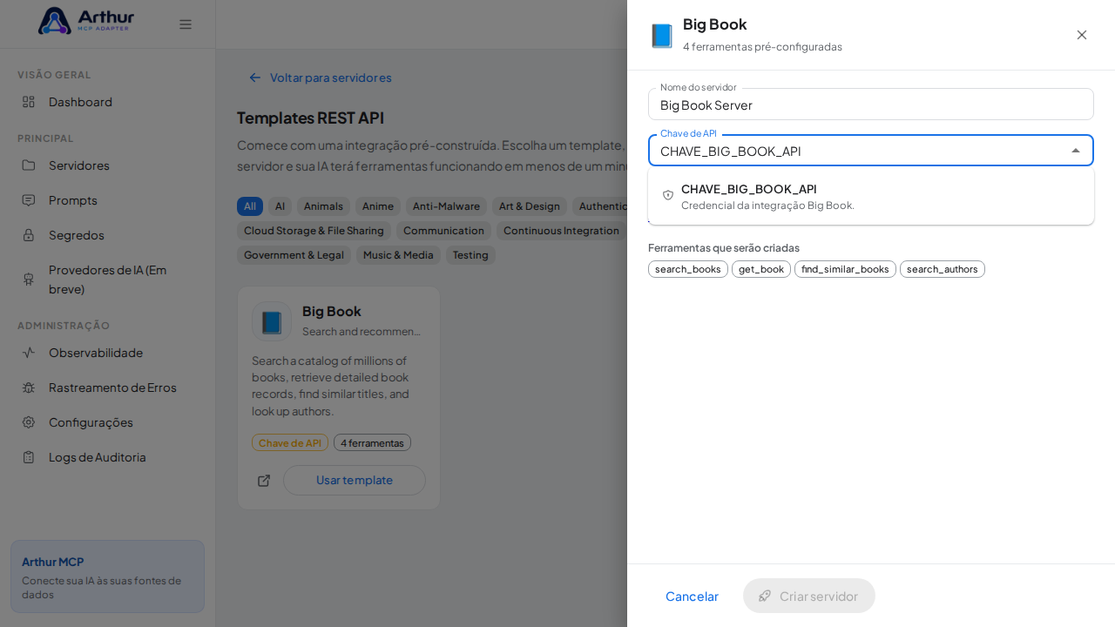Open external link icon on Big Book card
The image size is (1115, 627).
pos(264,481)
